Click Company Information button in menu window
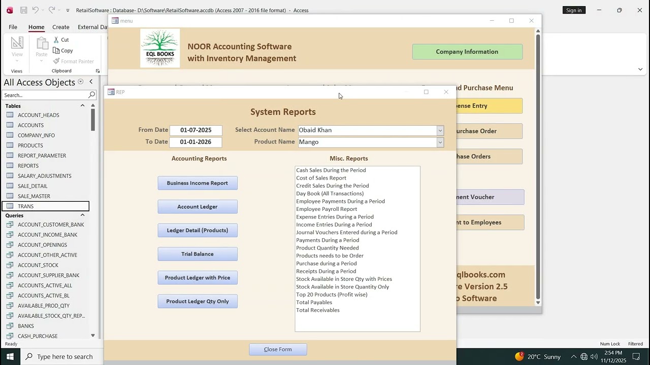 (x=467, y=52)
